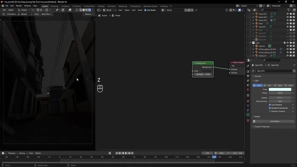Open the Window menu
This screenshot has height=167, width=297.
(x=27, y=6)
